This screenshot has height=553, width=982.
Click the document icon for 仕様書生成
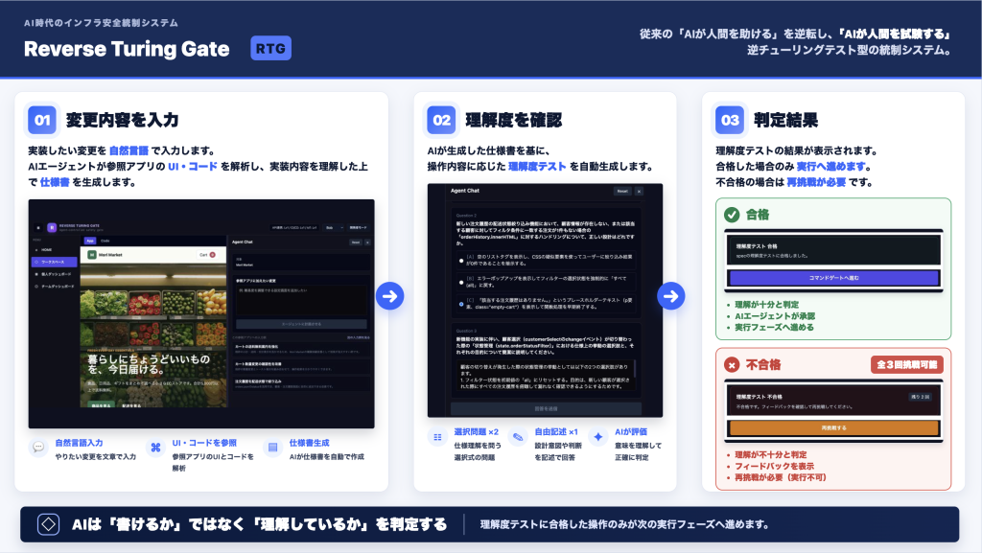[272, 448]
